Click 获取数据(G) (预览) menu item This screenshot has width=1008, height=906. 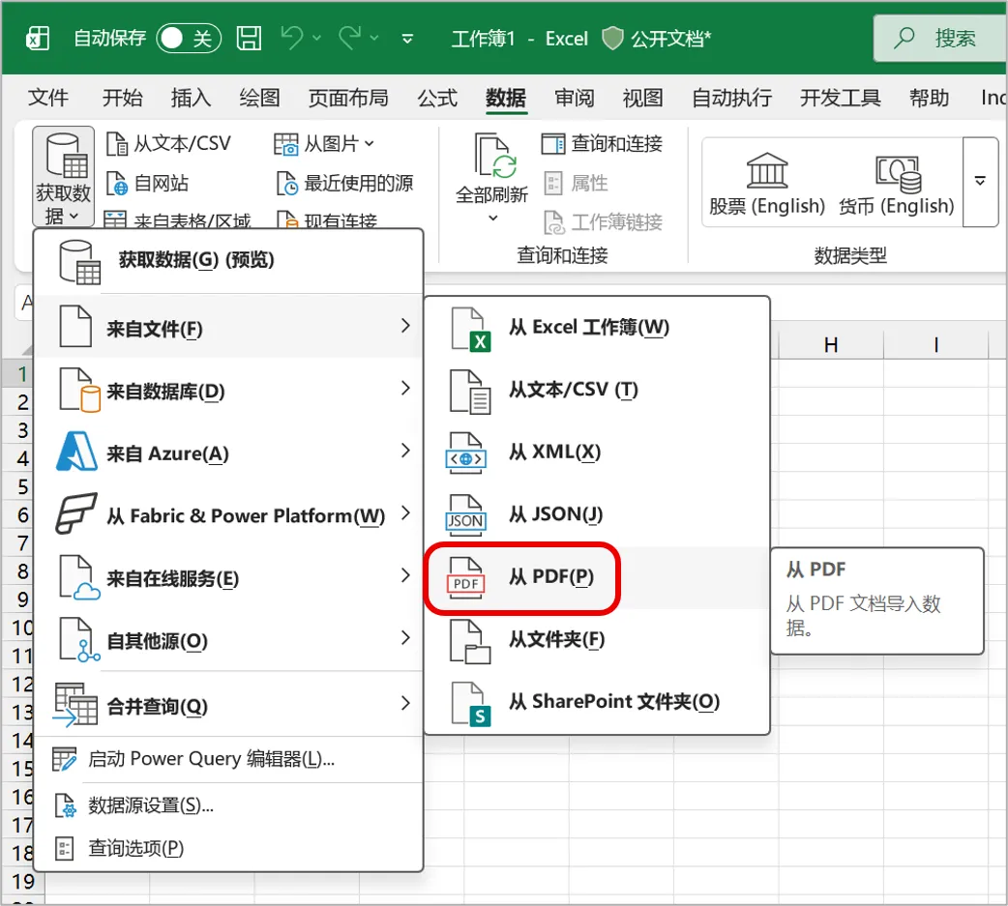(228, 261)
